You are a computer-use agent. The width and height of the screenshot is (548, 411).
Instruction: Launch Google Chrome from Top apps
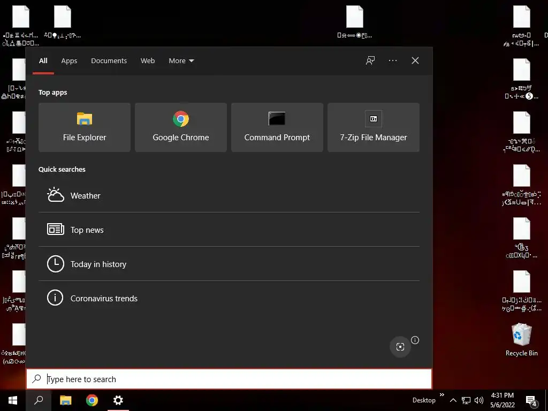tap(181, 127)
